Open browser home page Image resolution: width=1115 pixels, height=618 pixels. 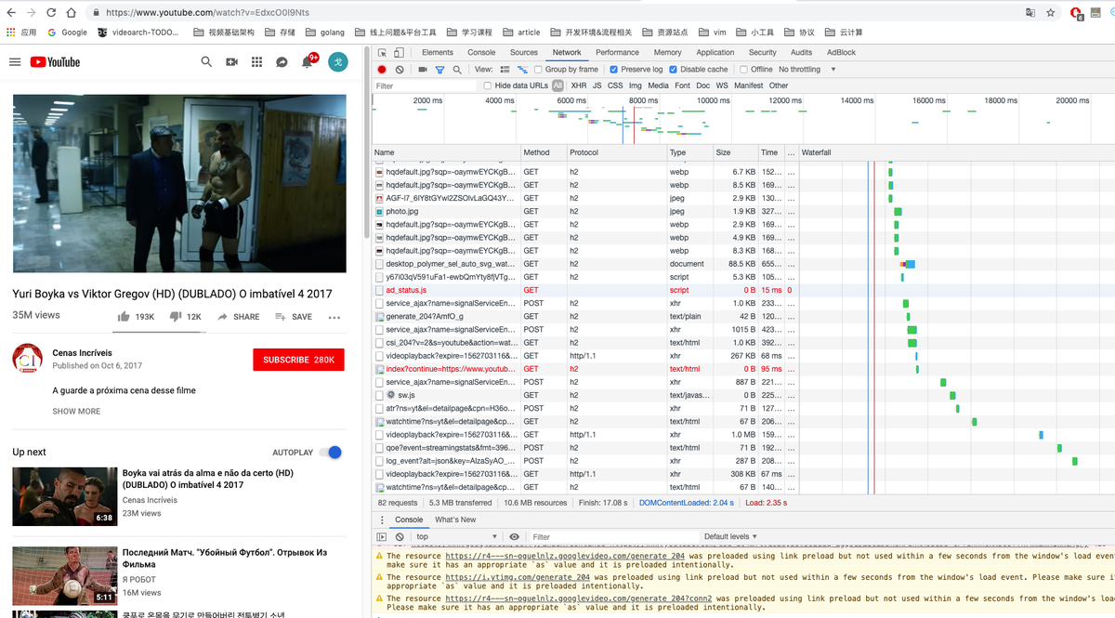coord(71,13)
